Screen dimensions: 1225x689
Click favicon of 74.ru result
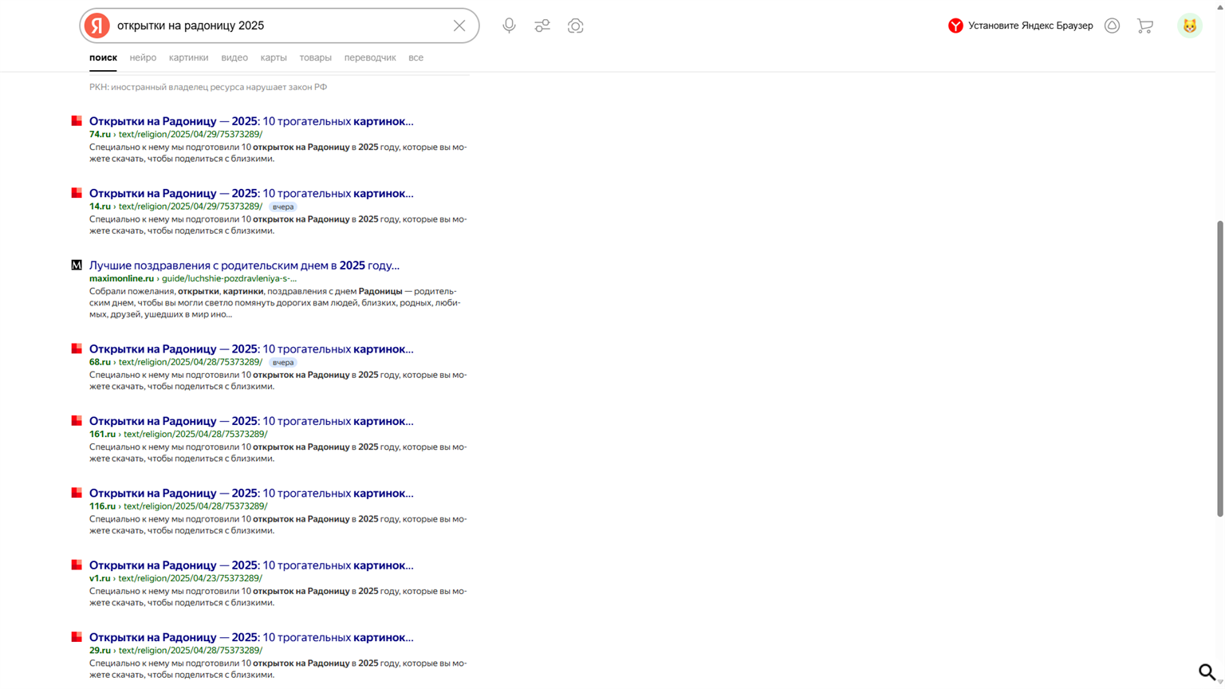tap(77, 121)
